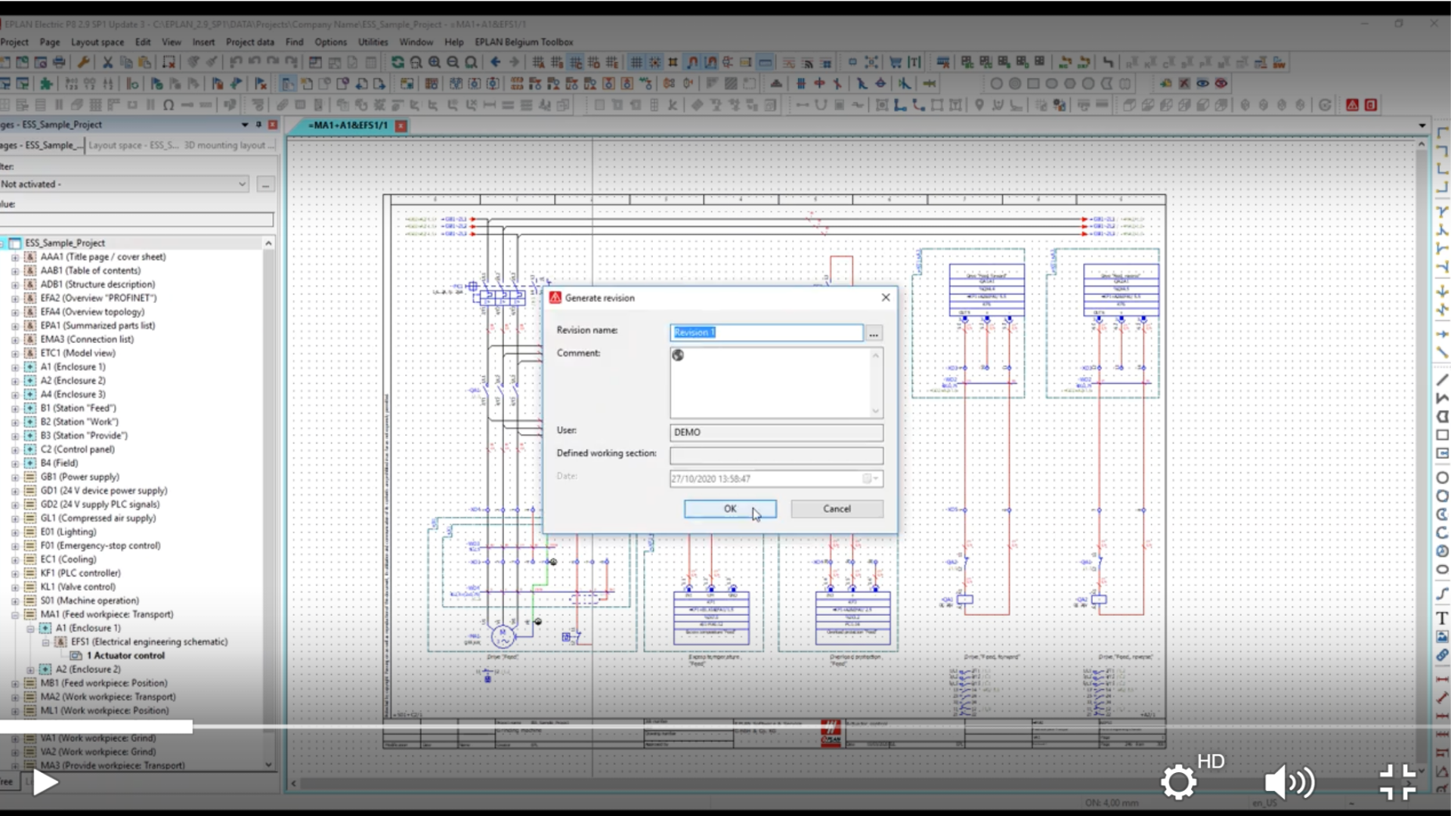The height and width of the screenshot is (816, 1451).
Task: Click the Cut scissors icon
Action: [107, 63]
